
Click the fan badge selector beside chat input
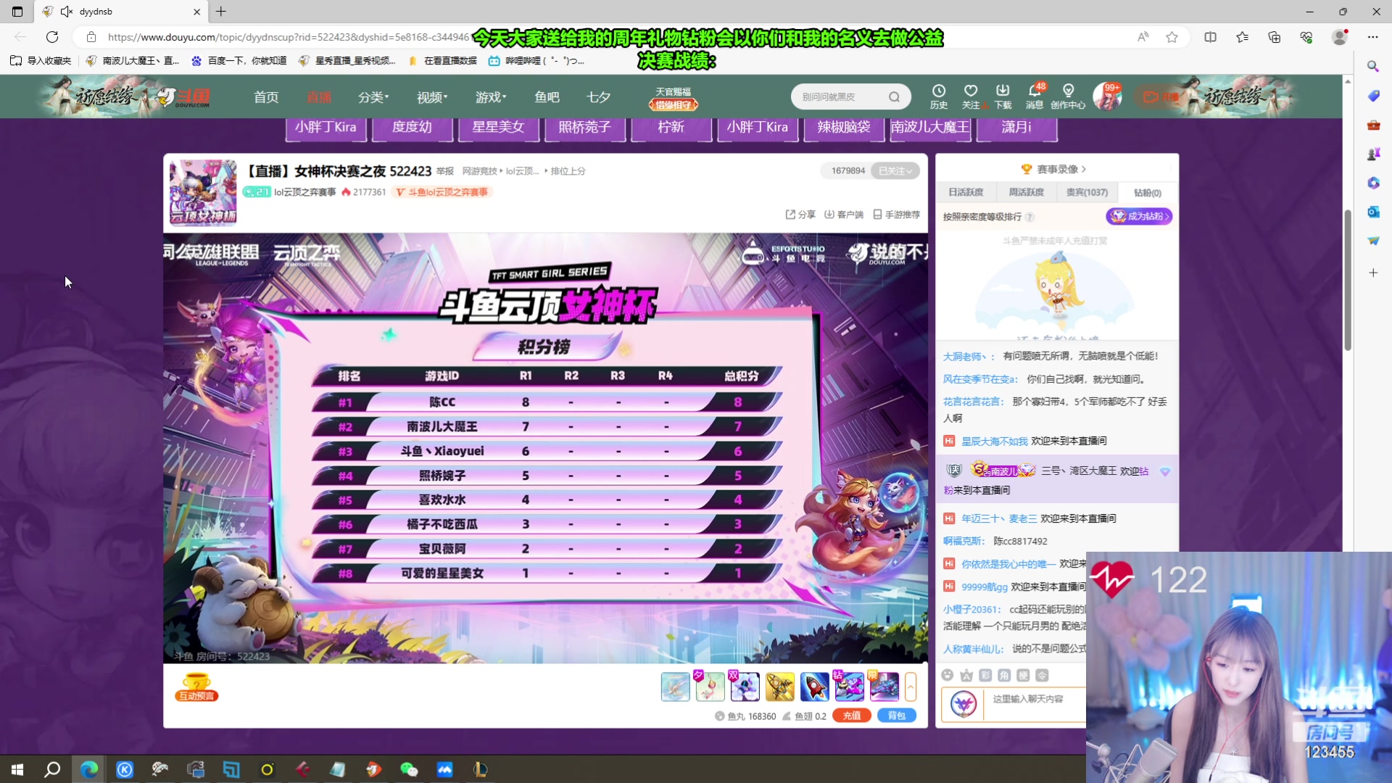pos(963,703)
